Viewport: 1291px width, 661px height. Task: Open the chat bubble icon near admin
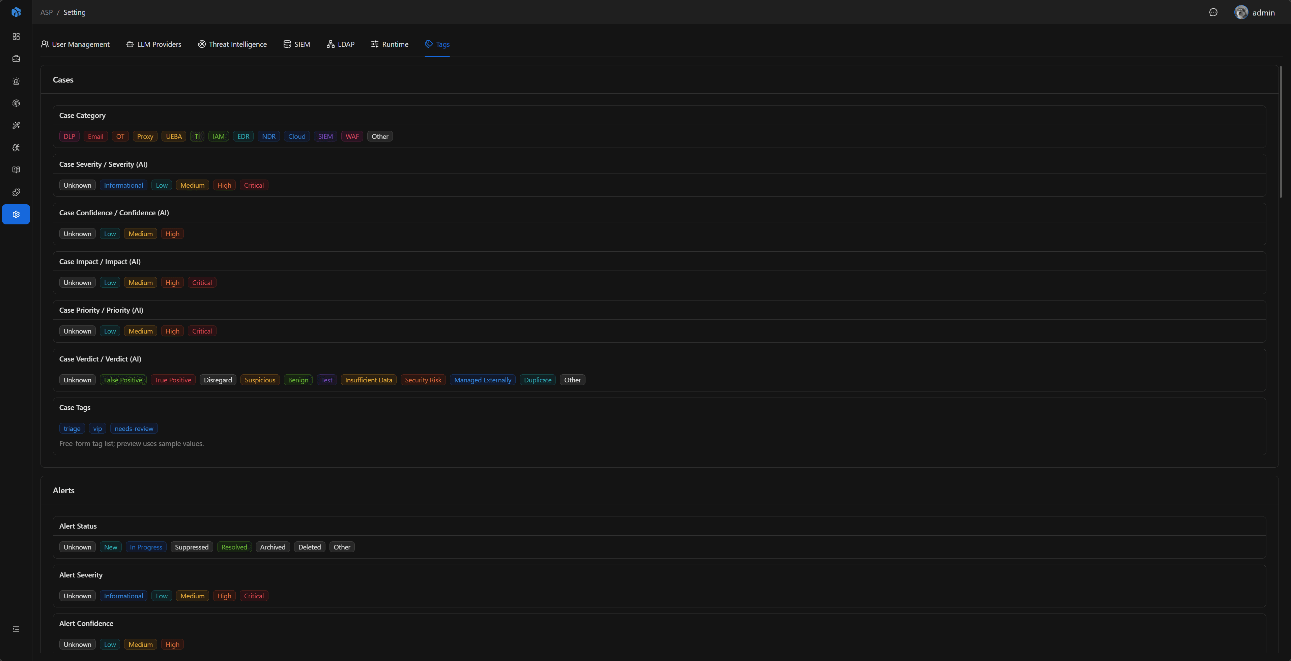[1213, 12]
